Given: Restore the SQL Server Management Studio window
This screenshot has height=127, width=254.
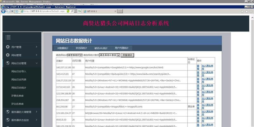Looking at the screenshot, I should (x=250, y=1).
